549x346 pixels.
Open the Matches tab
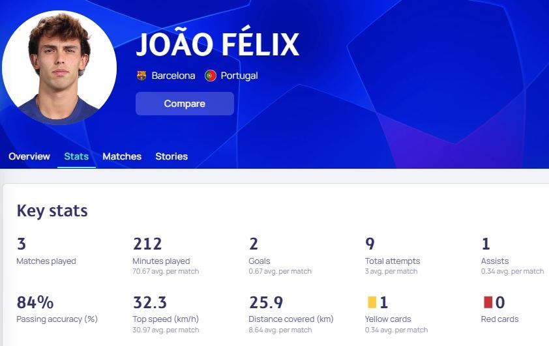tap(122, 156)
